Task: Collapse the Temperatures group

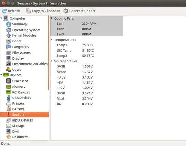Action: click(x=51, y=39)
